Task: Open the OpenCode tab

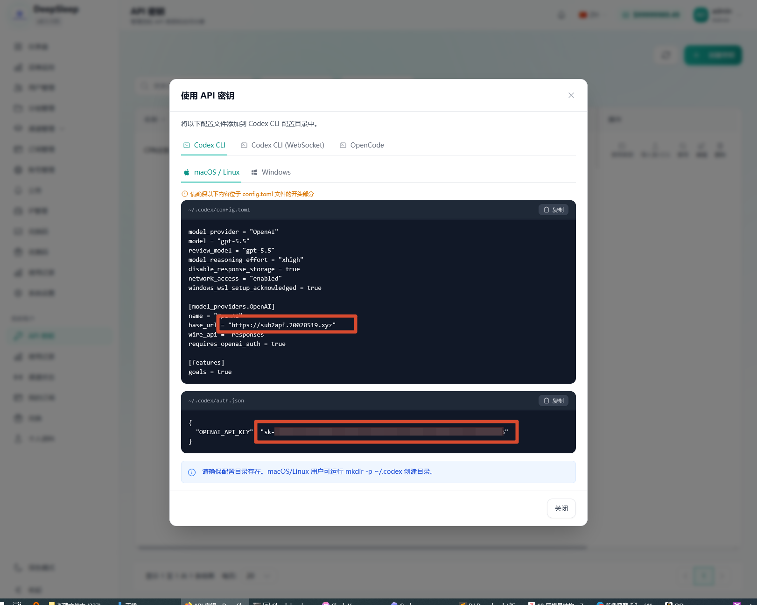Action: pyautogui.click(x=362, y=145)
